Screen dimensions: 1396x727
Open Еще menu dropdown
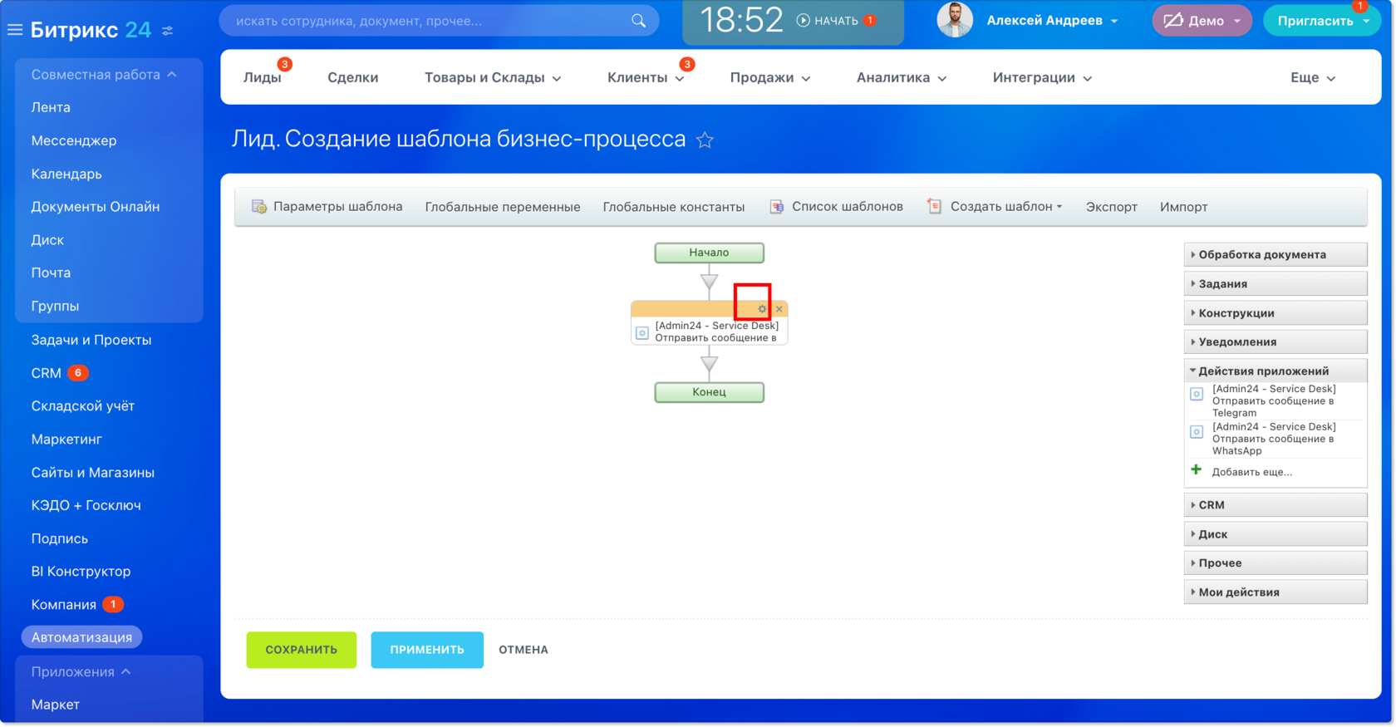click(1313, 78)
